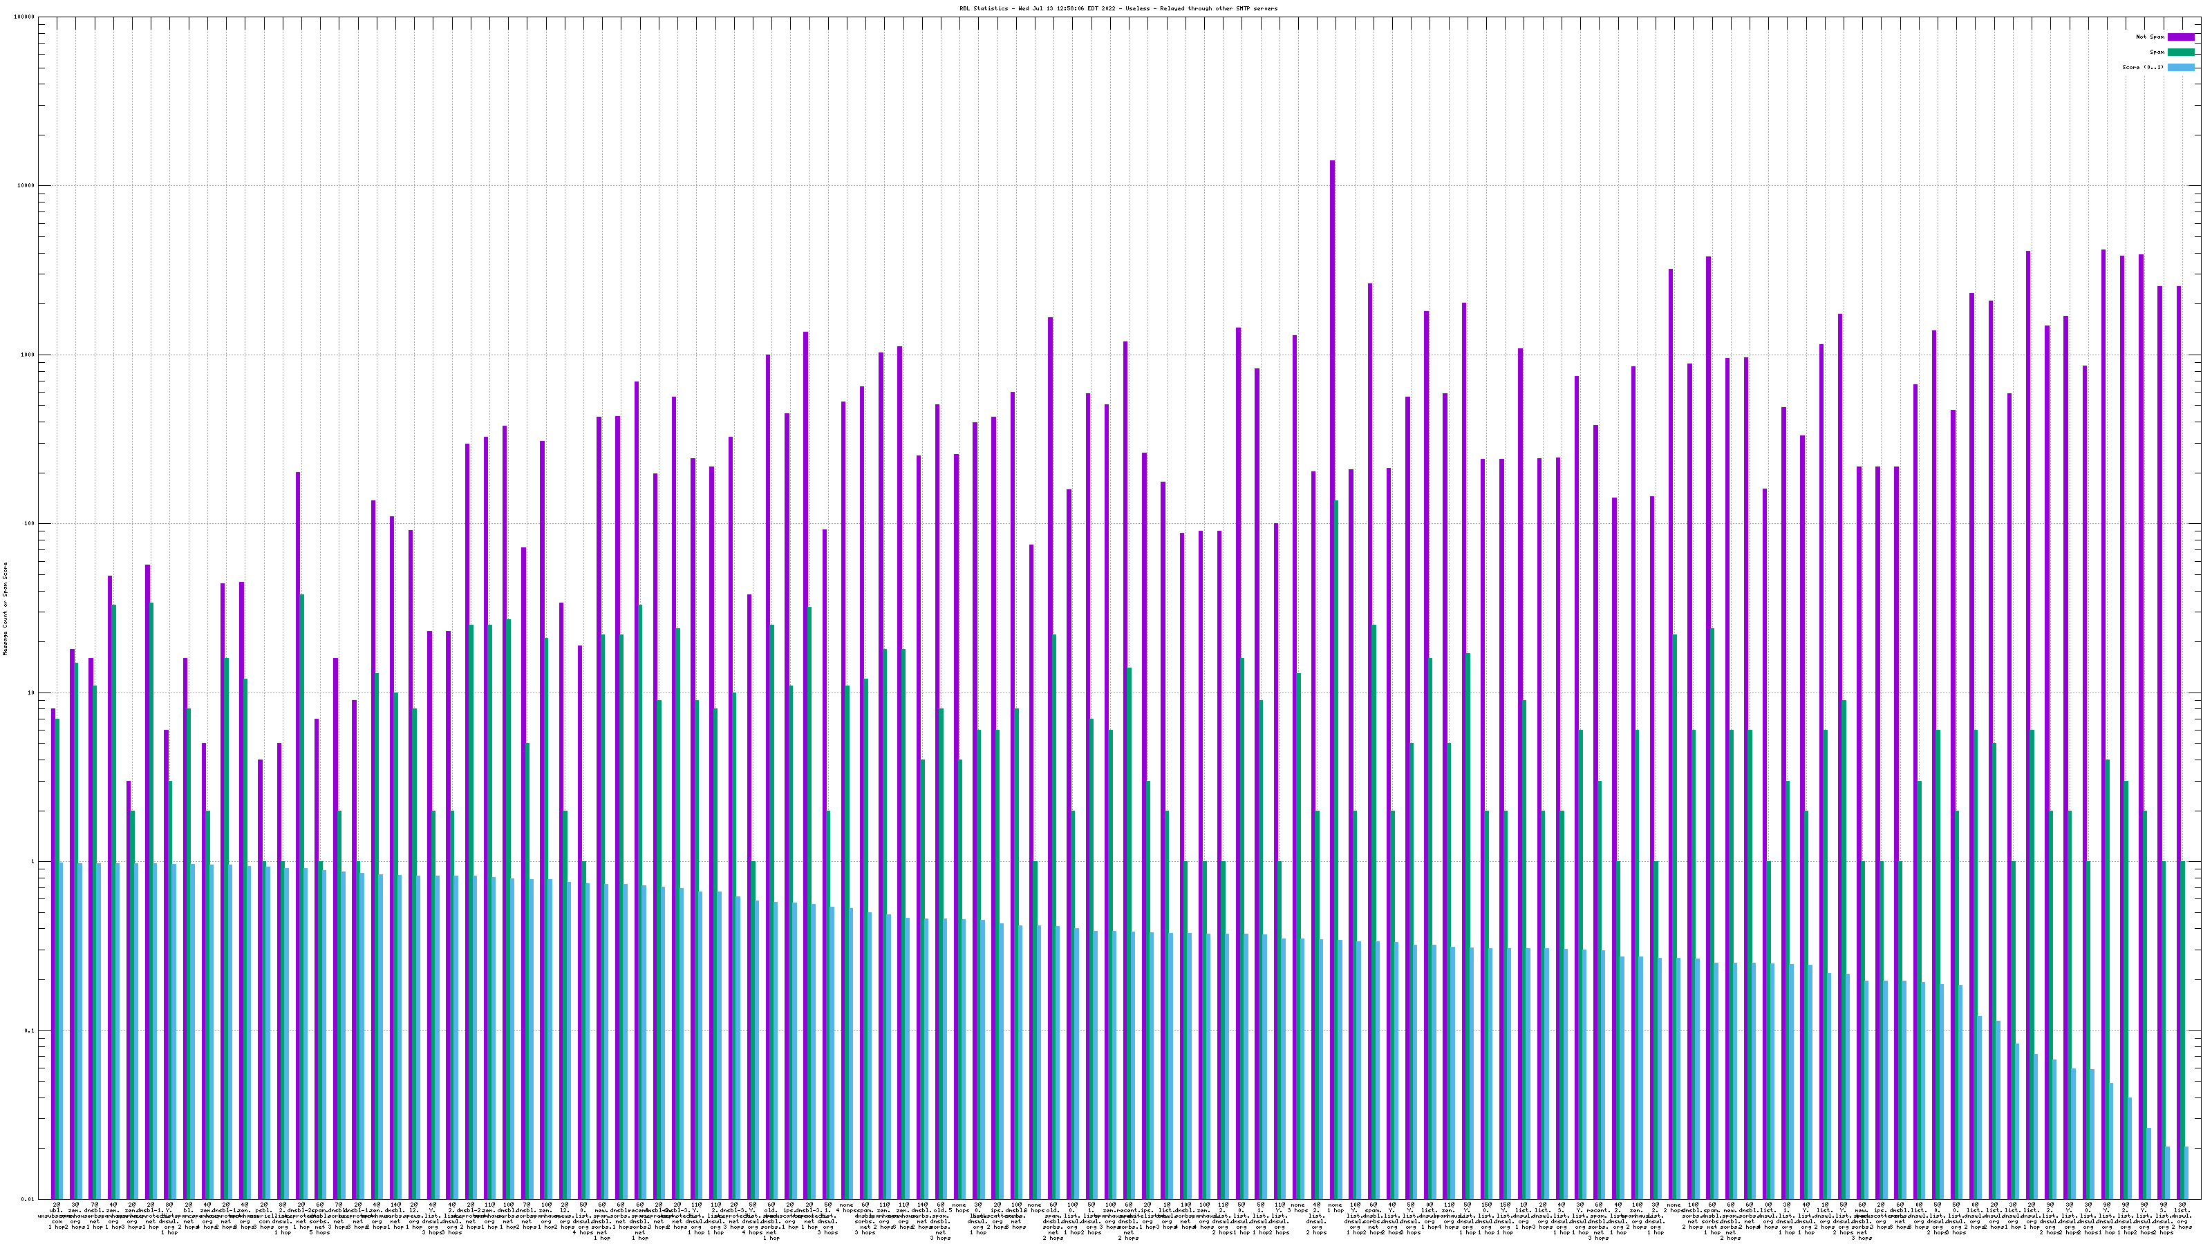The width and height of the screenshot is (2212, 1244).
Task: Click the purple Not Spam legend swatch
Action: click(2180, 37)
